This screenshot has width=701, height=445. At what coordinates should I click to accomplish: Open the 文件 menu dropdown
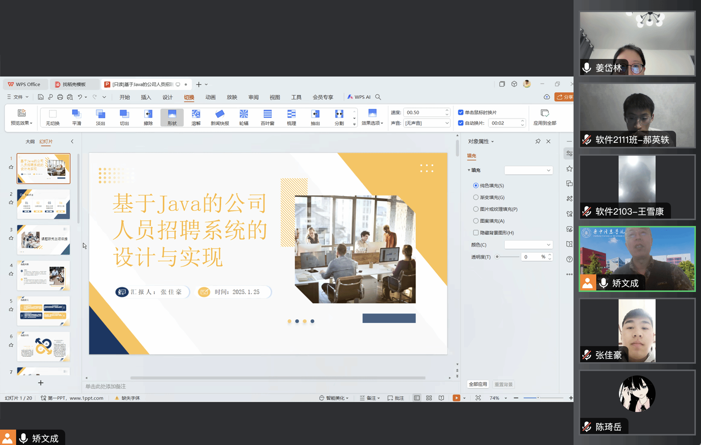(x=18, y=97)
